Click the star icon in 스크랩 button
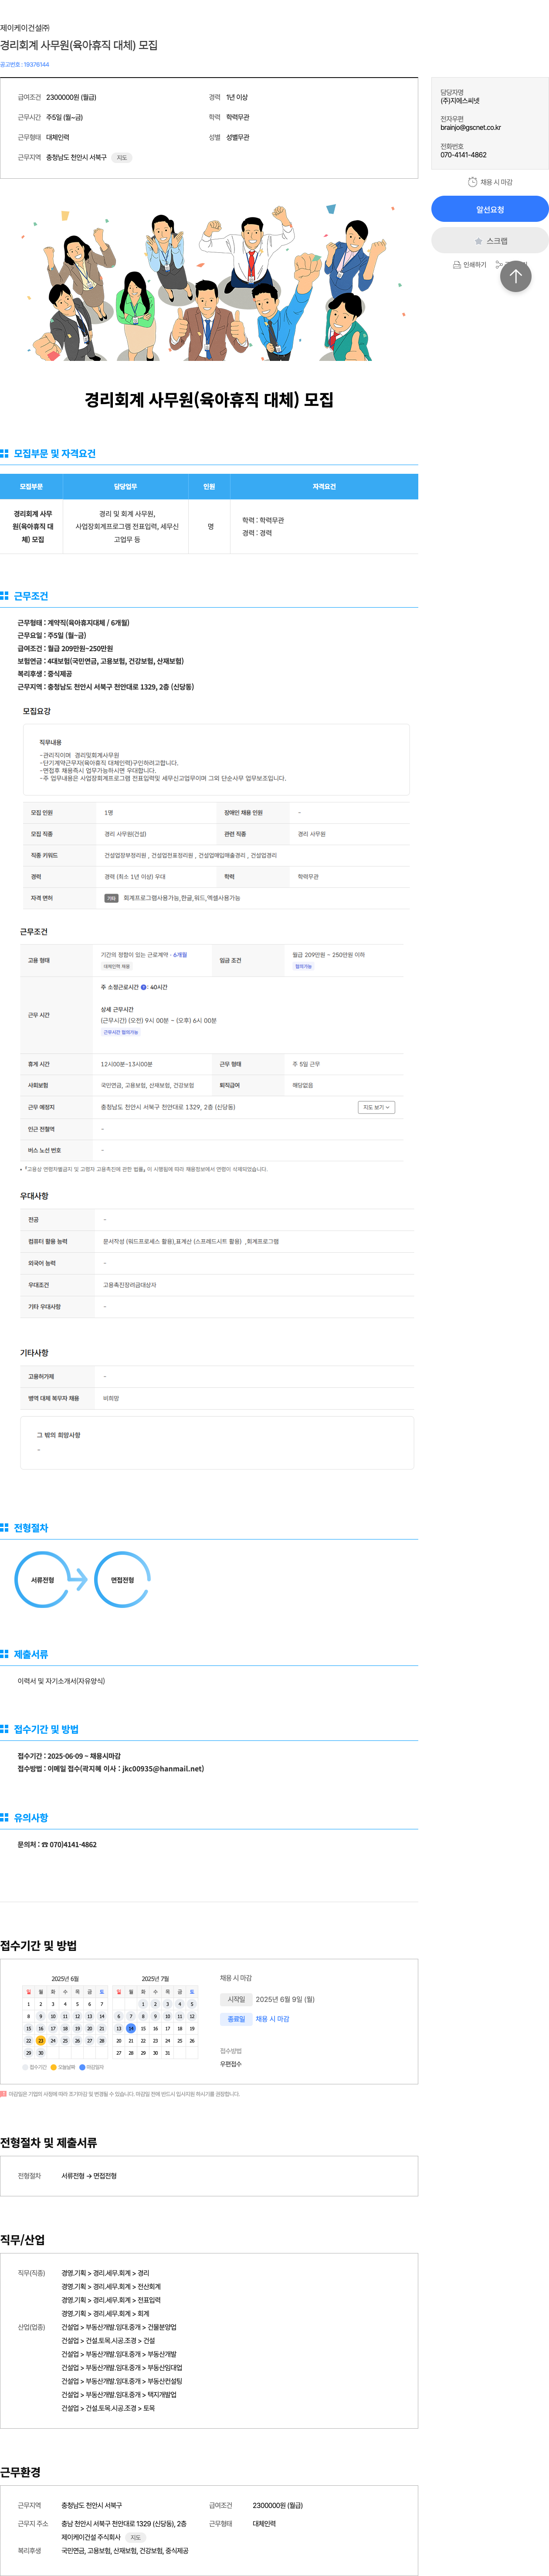Image resolution: width=549 pixels, height=2576 pixels. [479, 241]
